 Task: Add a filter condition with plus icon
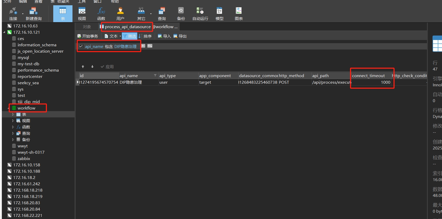click(x=143, y=46)
